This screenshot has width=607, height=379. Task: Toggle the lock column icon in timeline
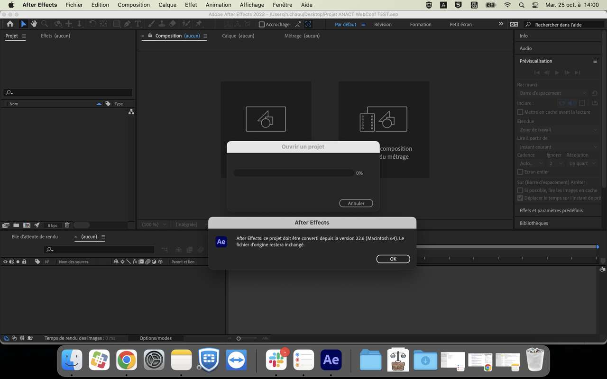(x=24, y=262)
